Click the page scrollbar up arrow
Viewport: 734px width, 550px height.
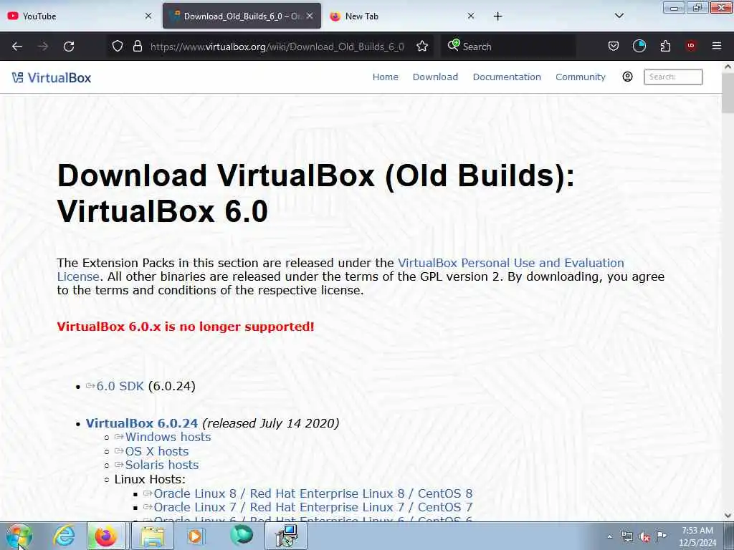tap(728, 67)
